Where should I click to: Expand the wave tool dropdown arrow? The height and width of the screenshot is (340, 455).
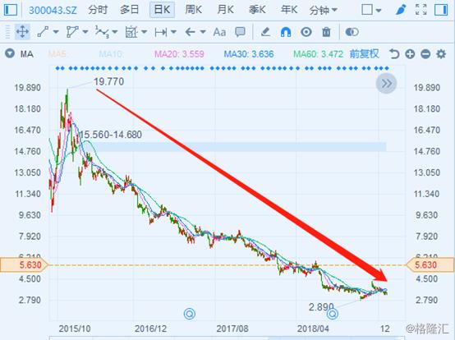(115, 32)
